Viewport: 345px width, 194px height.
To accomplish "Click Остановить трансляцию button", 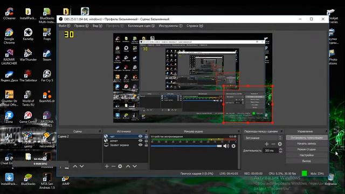I will (x=307, y=138).
